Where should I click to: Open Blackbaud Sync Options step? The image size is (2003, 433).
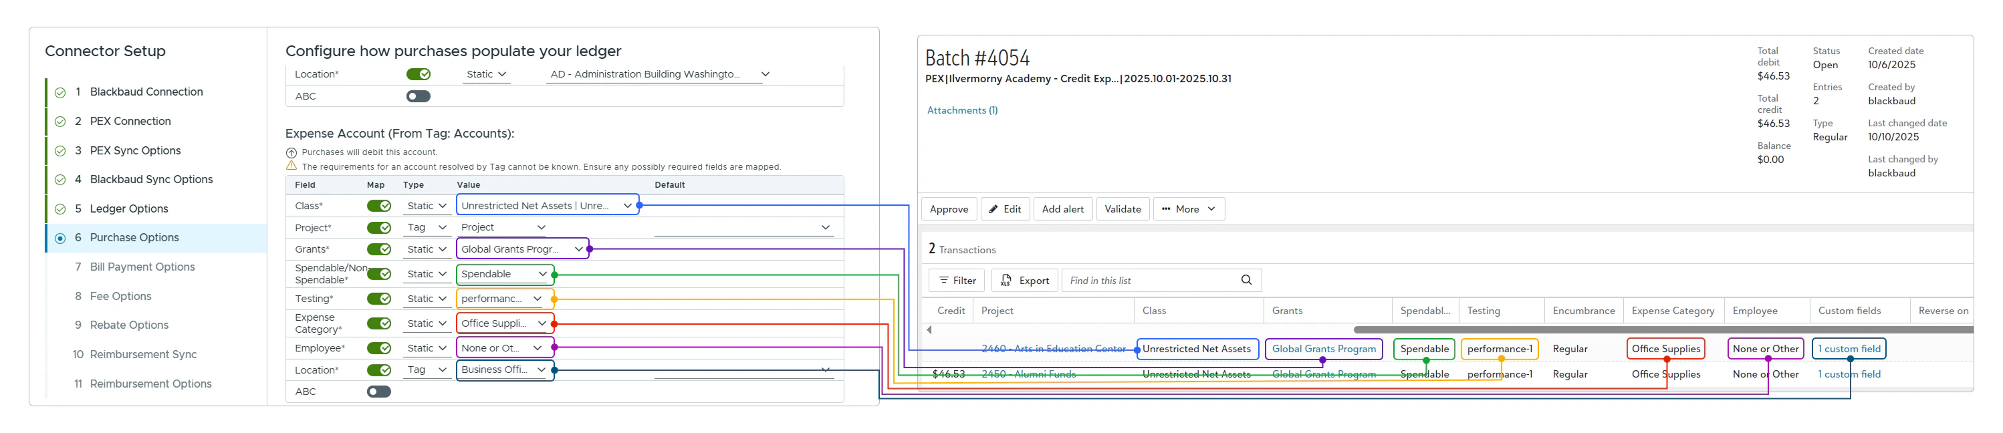151,180
